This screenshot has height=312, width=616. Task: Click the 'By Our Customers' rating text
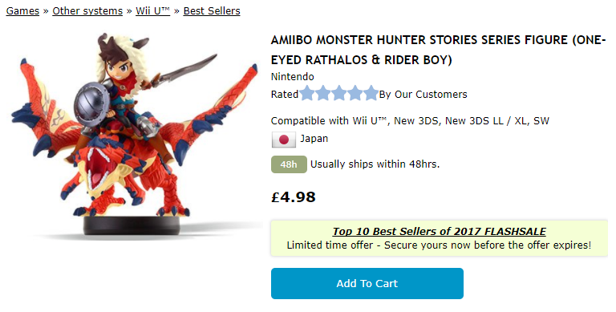coord(423,95)
